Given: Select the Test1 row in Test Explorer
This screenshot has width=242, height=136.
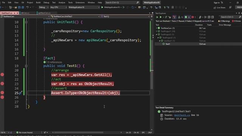Looking at the screenshot, I should 198,44.
